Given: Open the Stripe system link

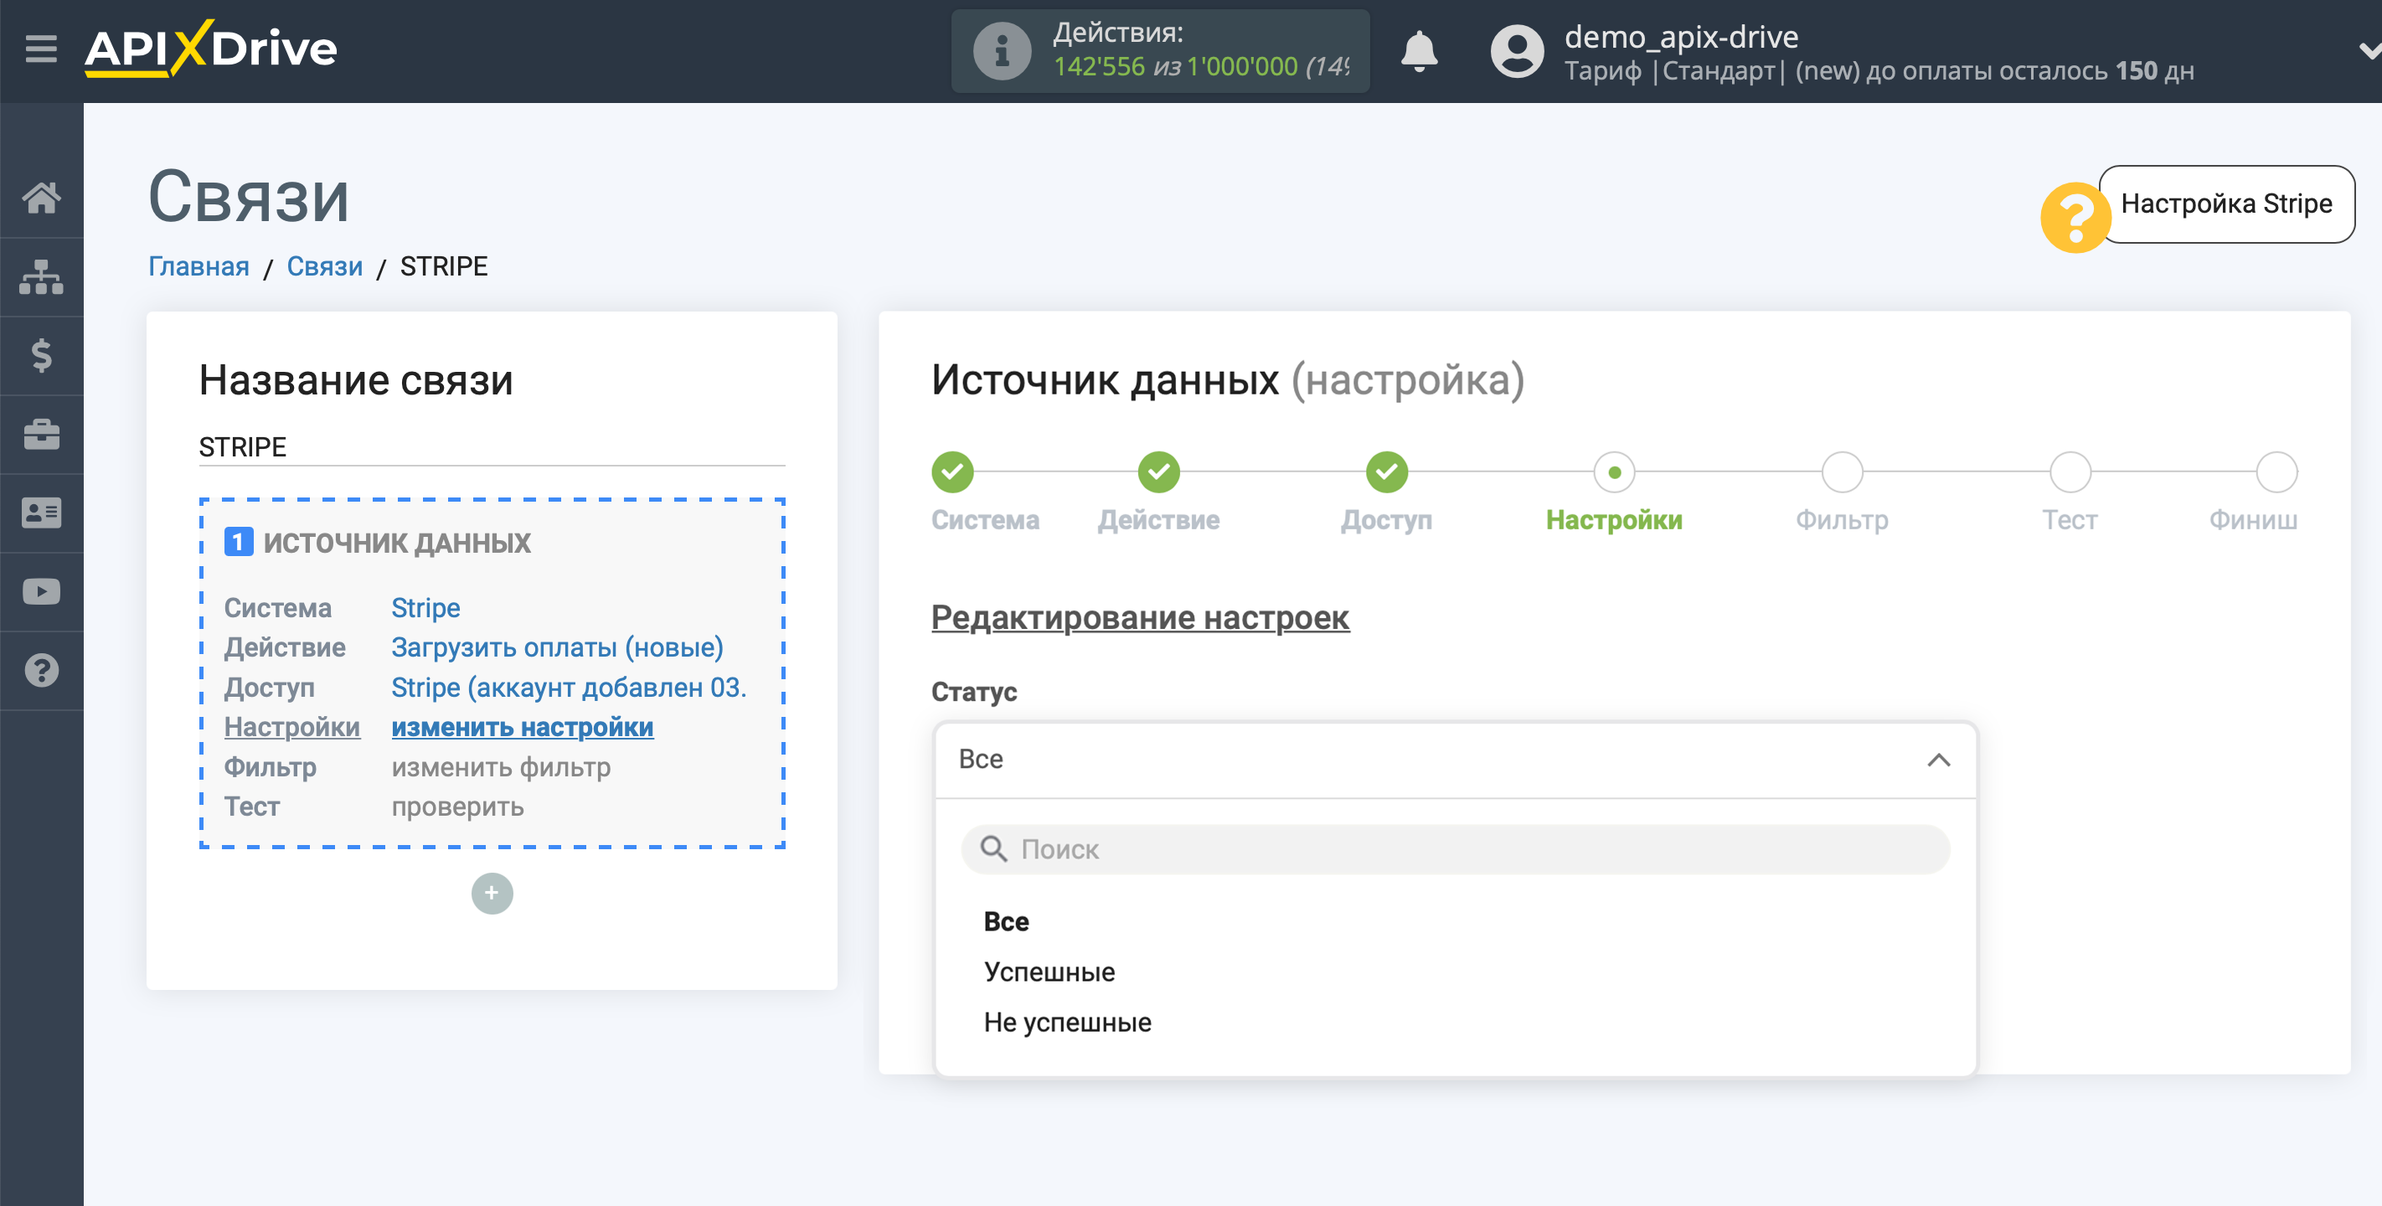Looking at the screenshot, I should point(425,608).
